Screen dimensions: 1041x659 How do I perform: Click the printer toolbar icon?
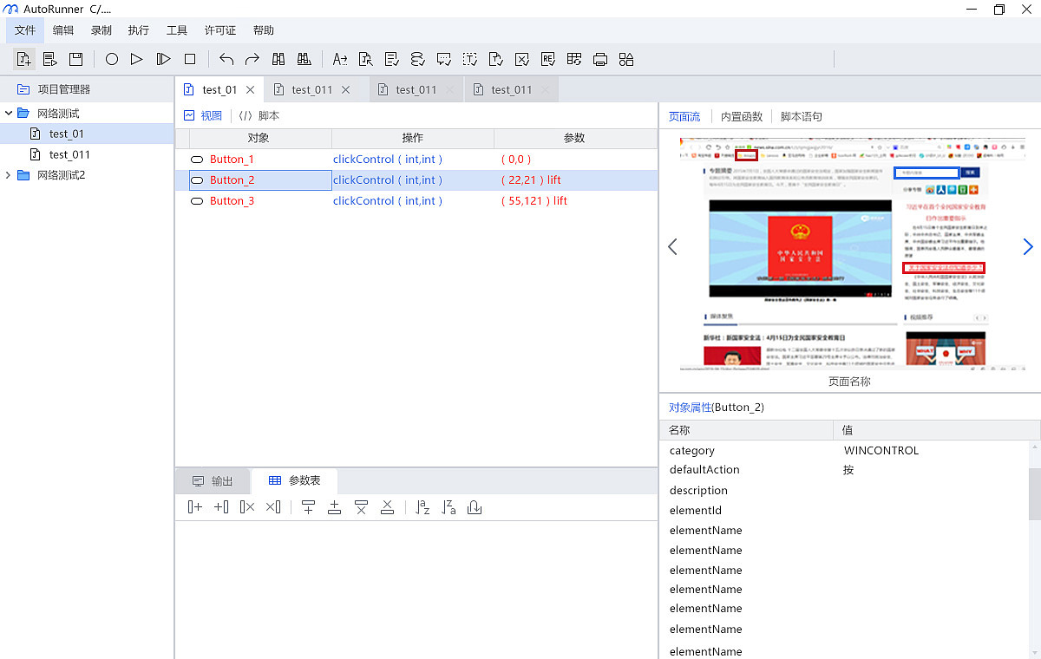599,59
